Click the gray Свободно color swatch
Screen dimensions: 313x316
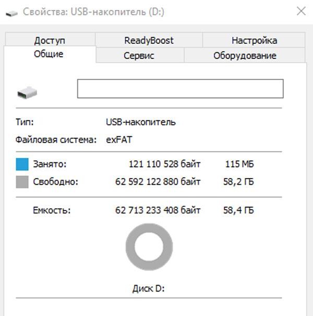(x=22, y=182)
